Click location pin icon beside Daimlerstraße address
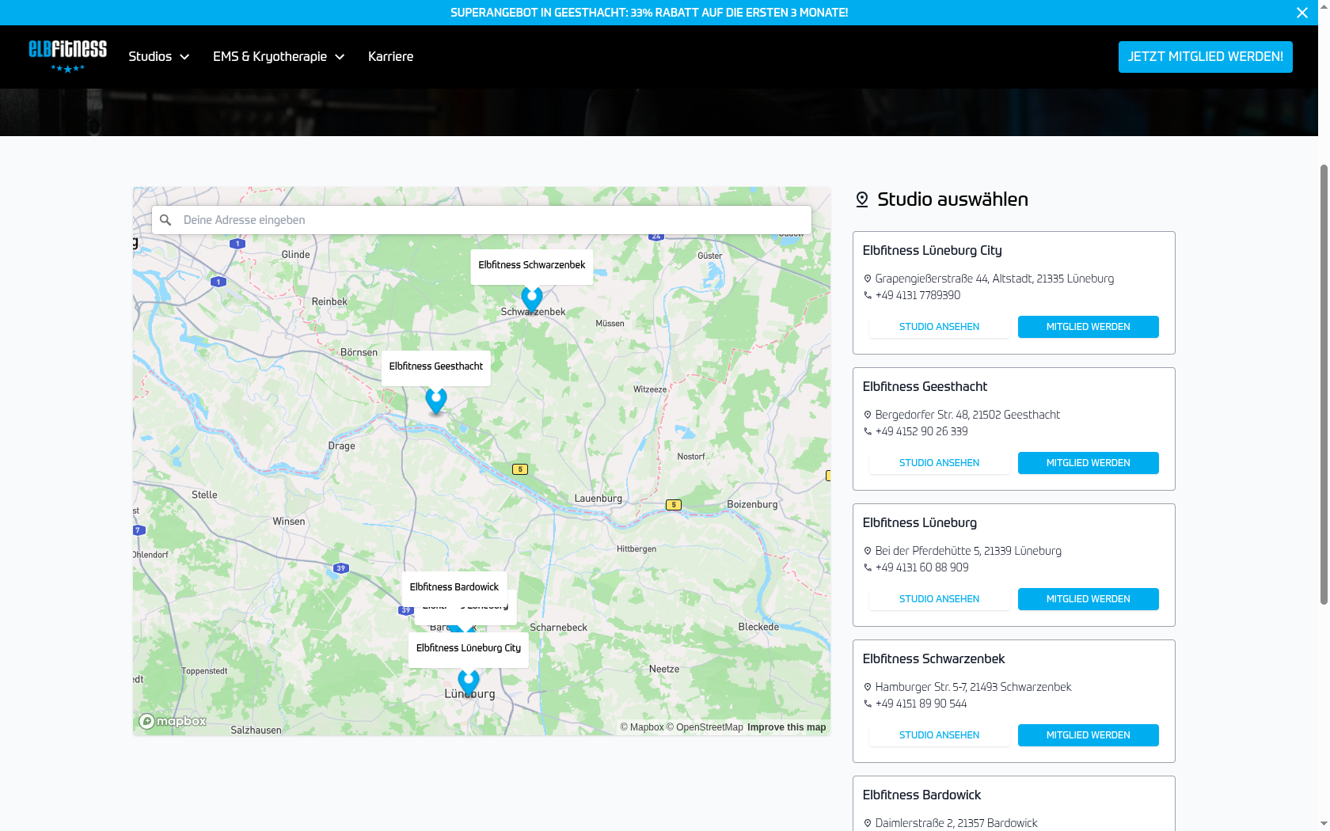This screenshot has height=831, width=1330. (x=868, y=823)
